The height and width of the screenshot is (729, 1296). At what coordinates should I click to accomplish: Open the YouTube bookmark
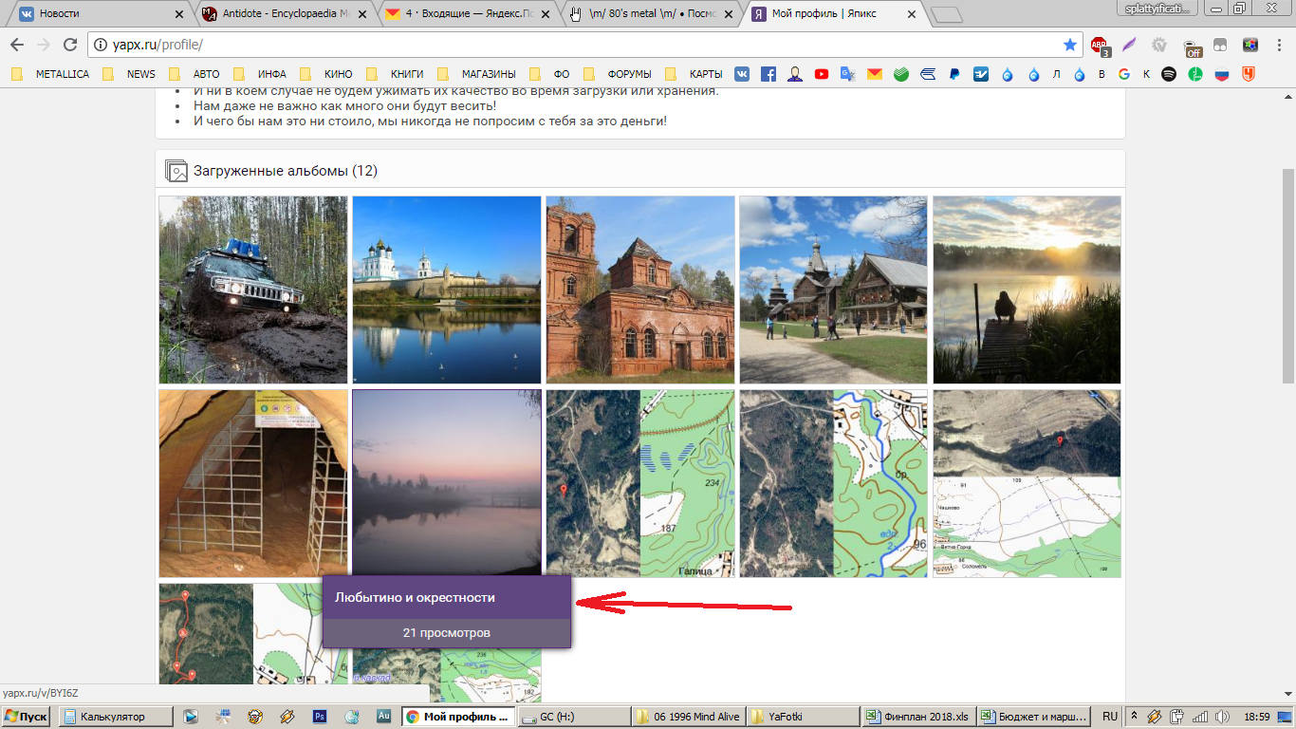point(822,74)
